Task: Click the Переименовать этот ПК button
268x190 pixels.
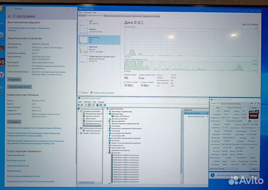Action: [x=19, y=87]
